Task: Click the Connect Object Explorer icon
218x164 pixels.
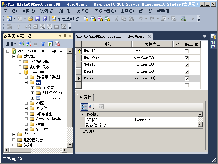Action: [21, 44]
